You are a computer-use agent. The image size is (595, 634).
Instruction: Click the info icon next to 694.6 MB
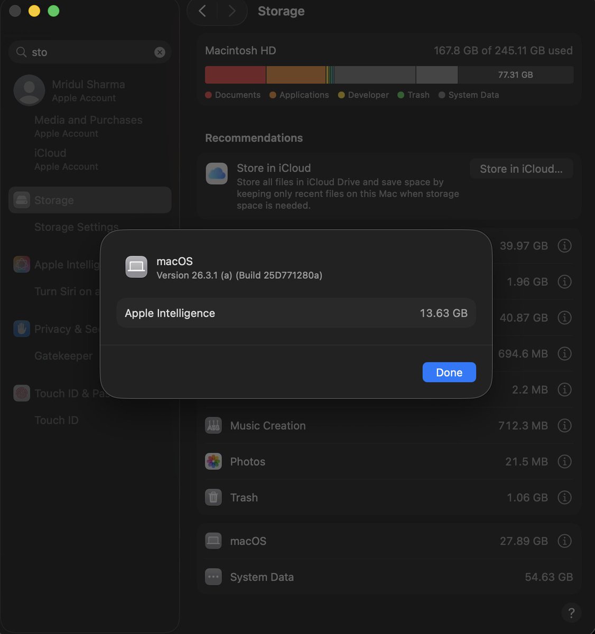pyautogui.click(x=565, y=353)
